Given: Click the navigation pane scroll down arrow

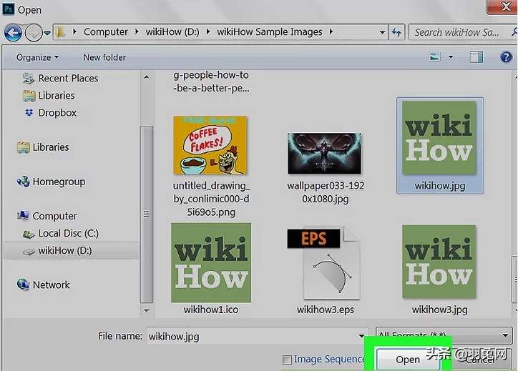Looking at the screenshot, I should pyautogui.click(x=147, y=310).
